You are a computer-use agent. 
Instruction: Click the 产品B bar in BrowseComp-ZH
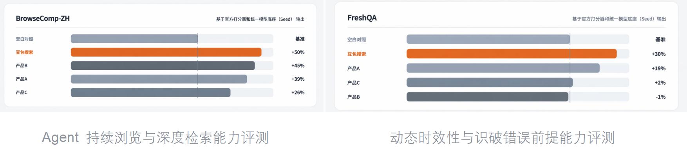(x=163, y=66)
